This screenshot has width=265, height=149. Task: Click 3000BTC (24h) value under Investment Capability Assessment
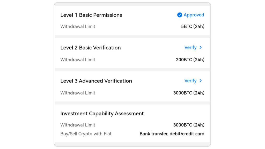pyautogui.click(x=189, y=125)
